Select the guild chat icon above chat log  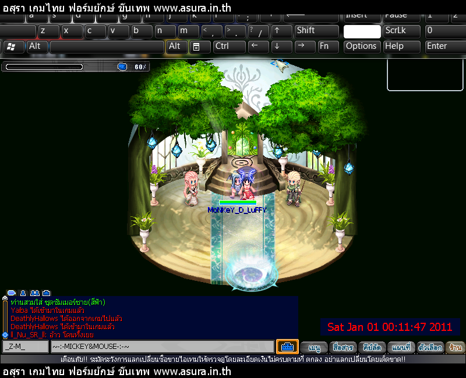tap(47, 293)
